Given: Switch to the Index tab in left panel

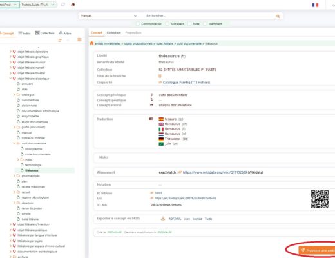Looking at the screenshot, I should pyautogui.click(x=24, y=33).
